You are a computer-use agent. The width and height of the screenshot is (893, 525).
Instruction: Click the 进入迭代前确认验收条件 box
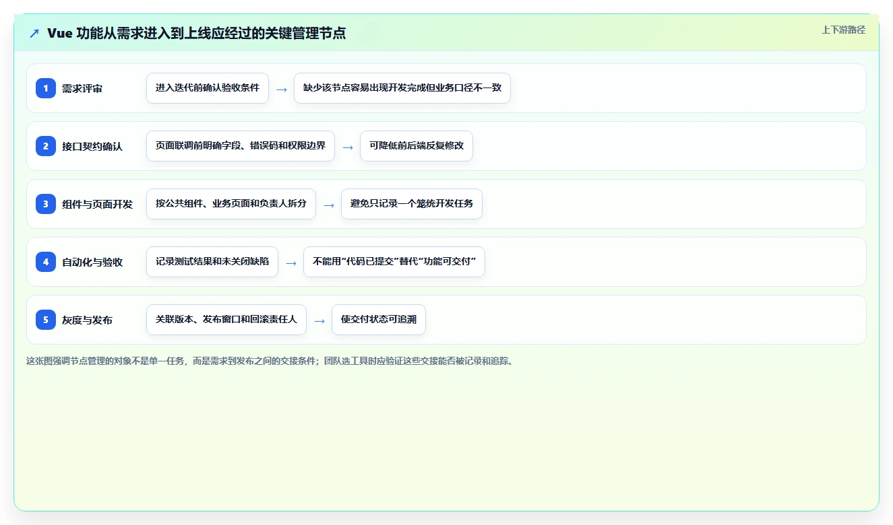pyautogui.click(x=208, y=88)
